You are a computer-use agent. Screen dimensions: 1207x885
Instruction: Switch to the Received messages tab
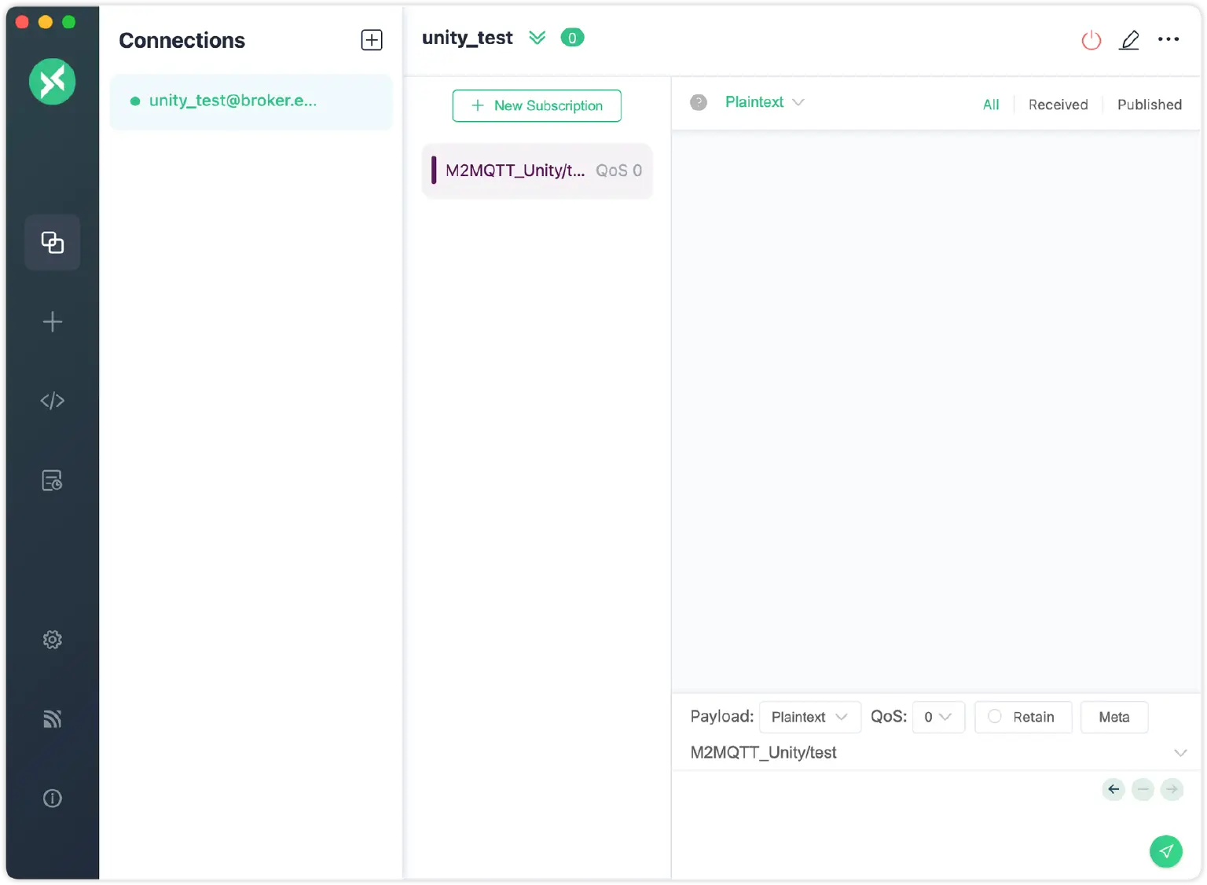click(x=1058, y=104)
